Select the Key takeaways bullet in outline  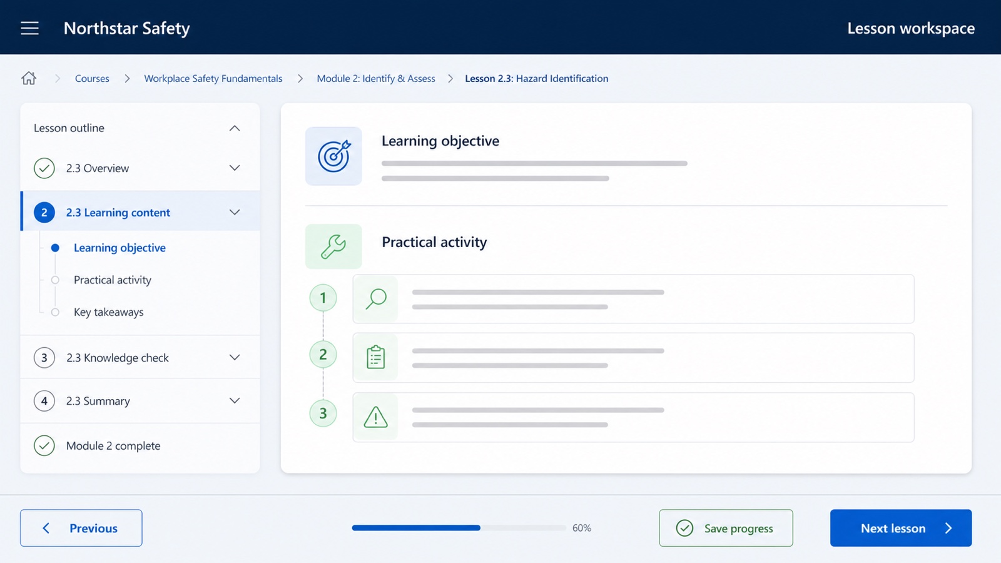pos(55,312)
